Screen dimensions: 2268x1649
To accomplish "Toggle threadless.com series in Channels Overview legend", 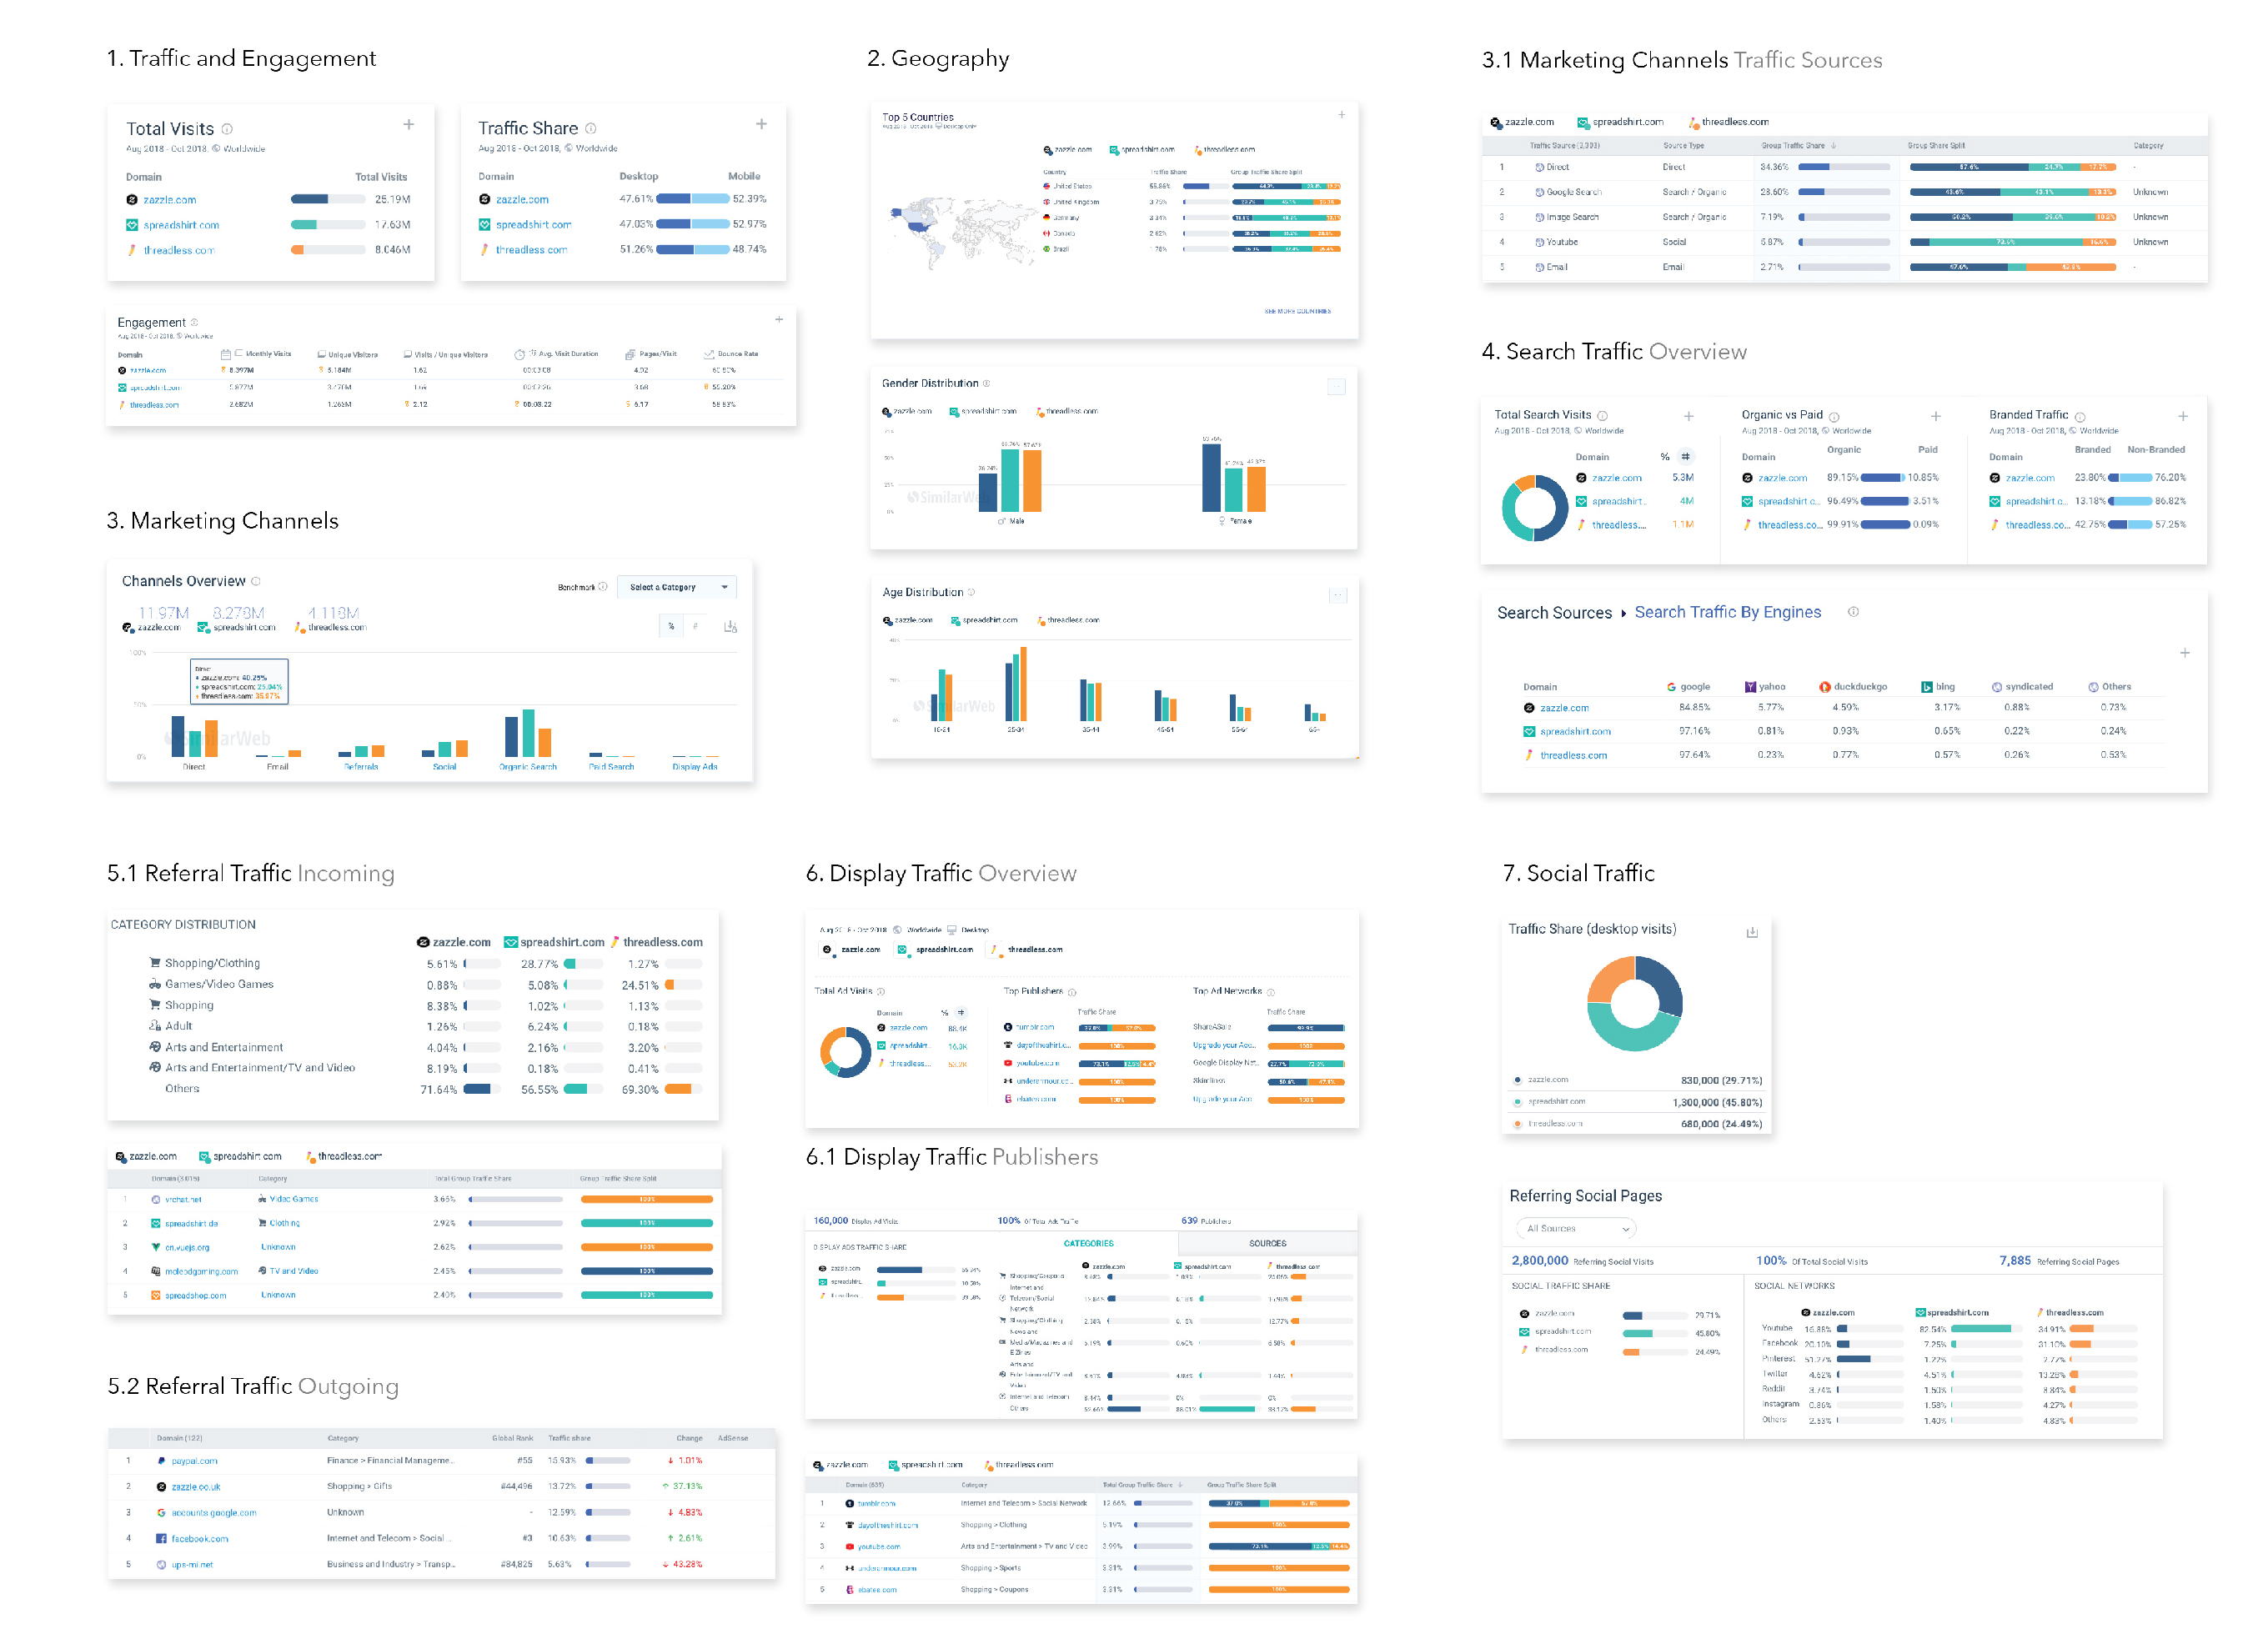I will pos(331,628).
